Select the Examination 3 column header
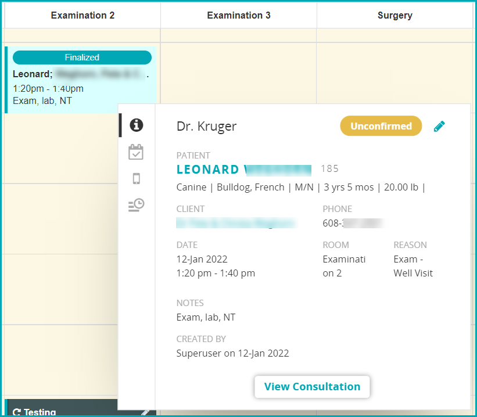This screenshot has width=477, height=417. pyautogui.click(x=238, y=16)
